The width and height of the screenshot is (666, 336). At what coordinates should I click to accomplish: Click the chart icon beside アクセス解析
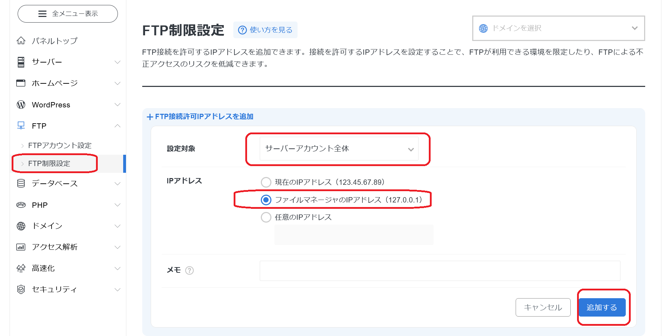click(21, 247)
